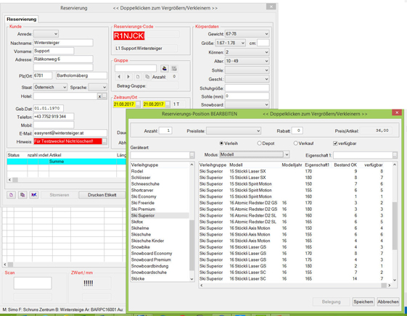407x316 pixels.
Task: Open the Geschl. dropdown
Action: coord(247,79)
